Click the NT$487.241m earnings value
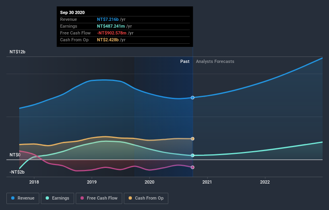Screen dimensions: 329x210 click(x=111, y=26)
